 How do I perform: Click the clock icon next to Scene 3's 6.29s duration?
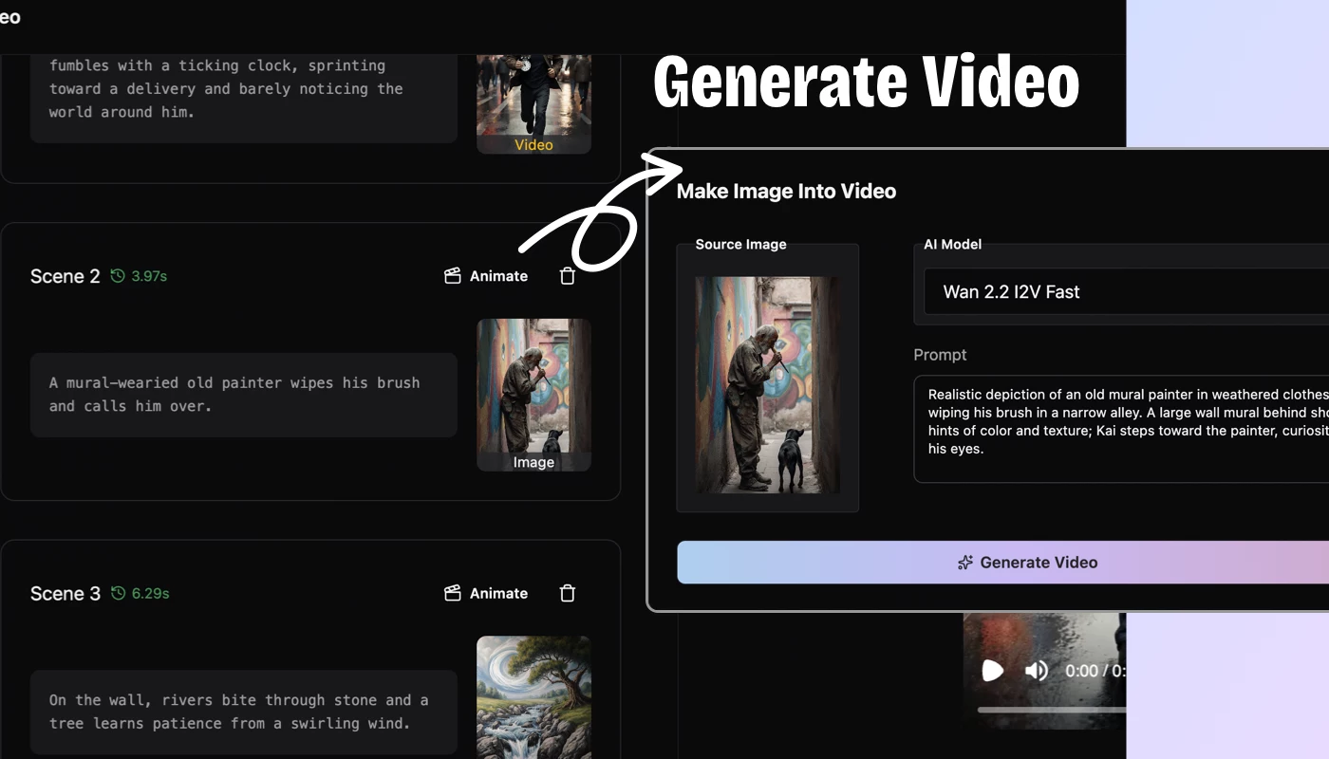(x=116, y=593)
